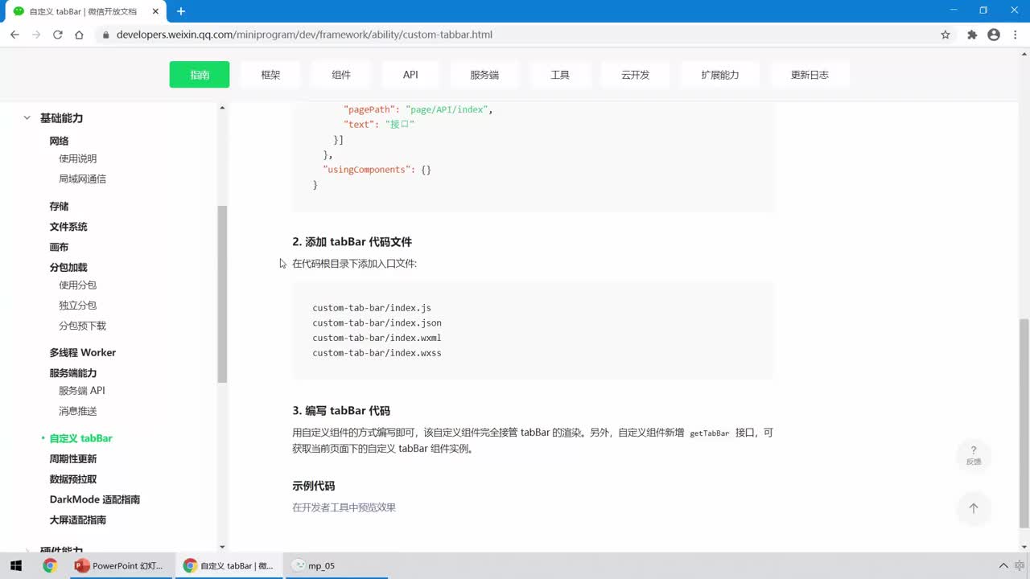Screen dimensions: 1030x579
Task: Open a new tab with plus icon
Action: 181,11
